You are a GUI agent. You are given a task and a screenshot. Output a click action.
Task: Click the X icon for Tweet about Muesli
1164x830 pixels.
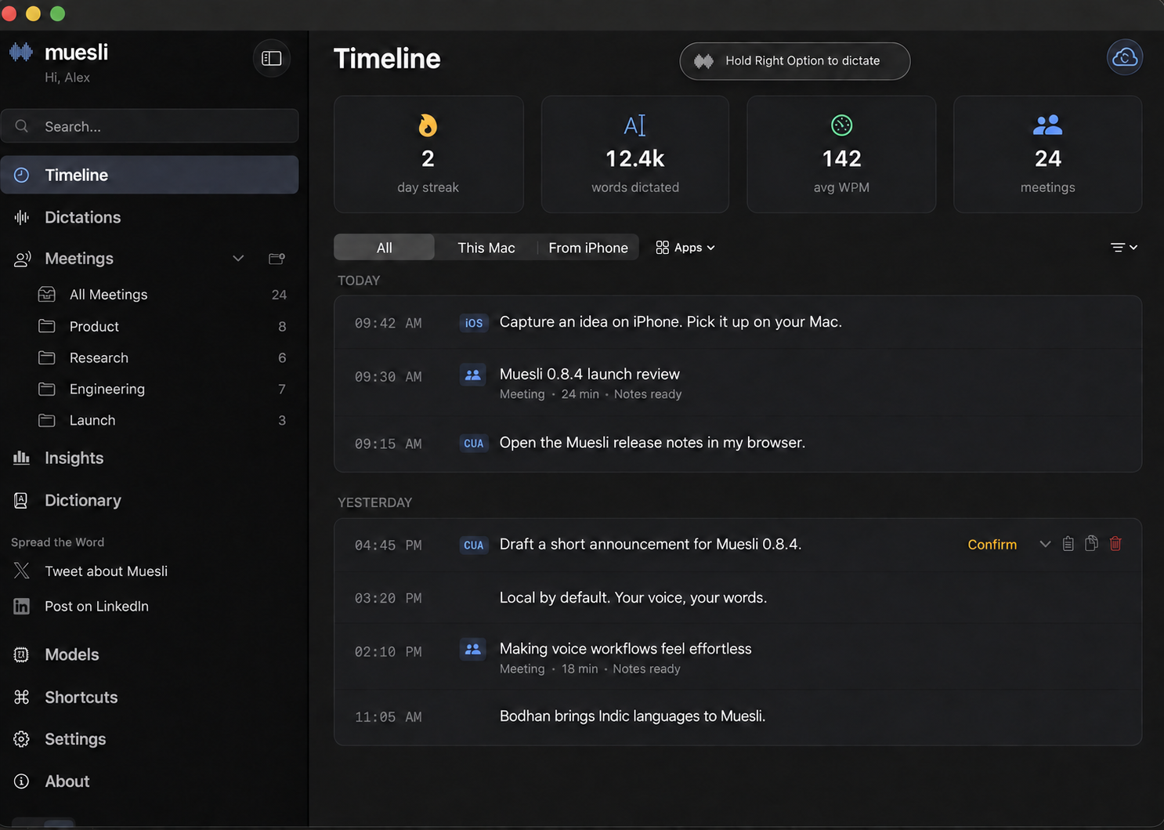22,571
